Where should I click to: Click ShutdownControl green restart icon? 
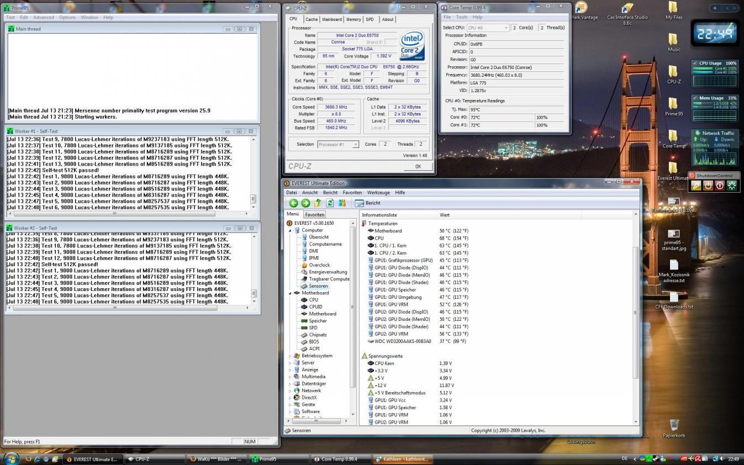(732, 186)
